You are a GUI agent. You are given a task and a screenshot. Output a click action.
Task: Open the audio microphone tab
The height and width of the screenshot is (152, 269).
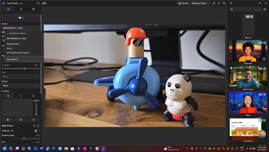pos(21,9)
